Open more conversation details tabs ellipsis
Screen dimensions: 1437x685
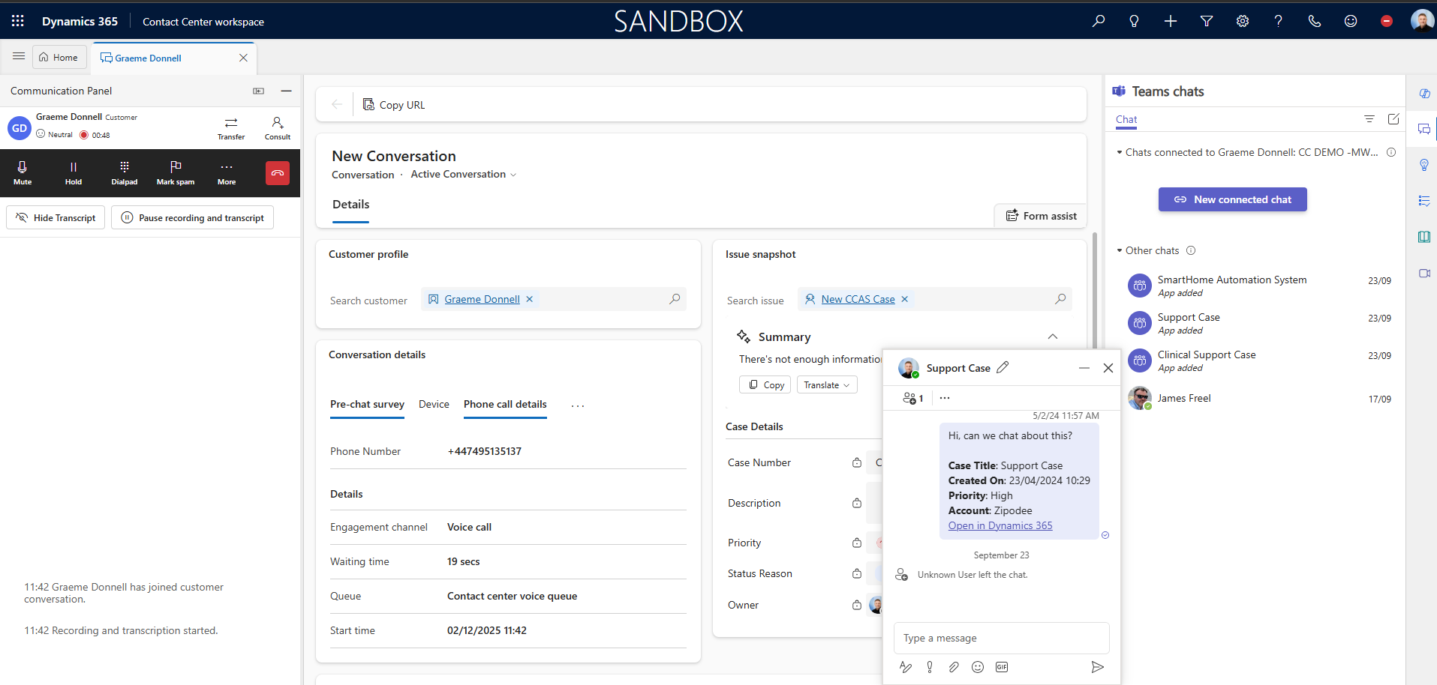[x=578, y=405]
